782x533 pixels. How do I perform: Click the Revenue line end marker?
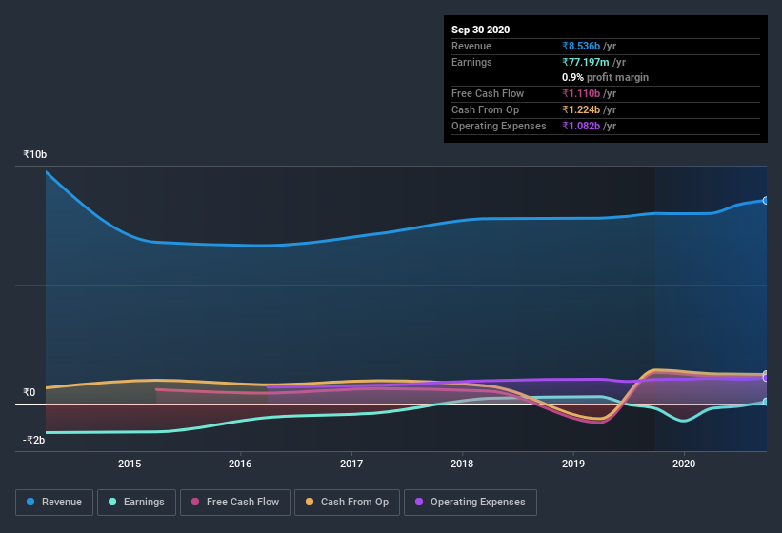click(x=765, y=200)
